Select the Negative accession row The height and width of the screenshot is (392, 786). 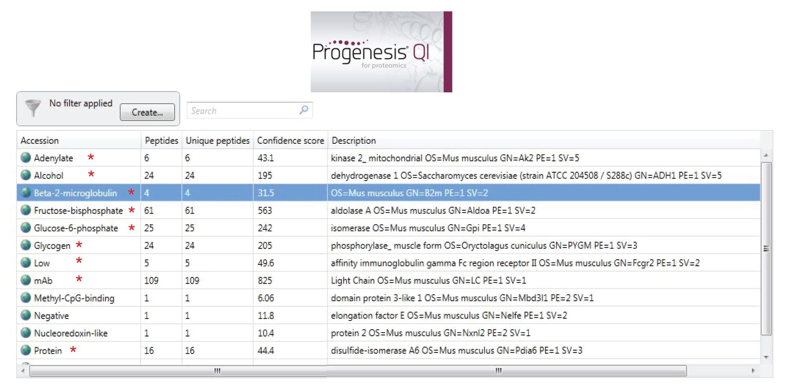pyautogui.click(x=388, y=315)
